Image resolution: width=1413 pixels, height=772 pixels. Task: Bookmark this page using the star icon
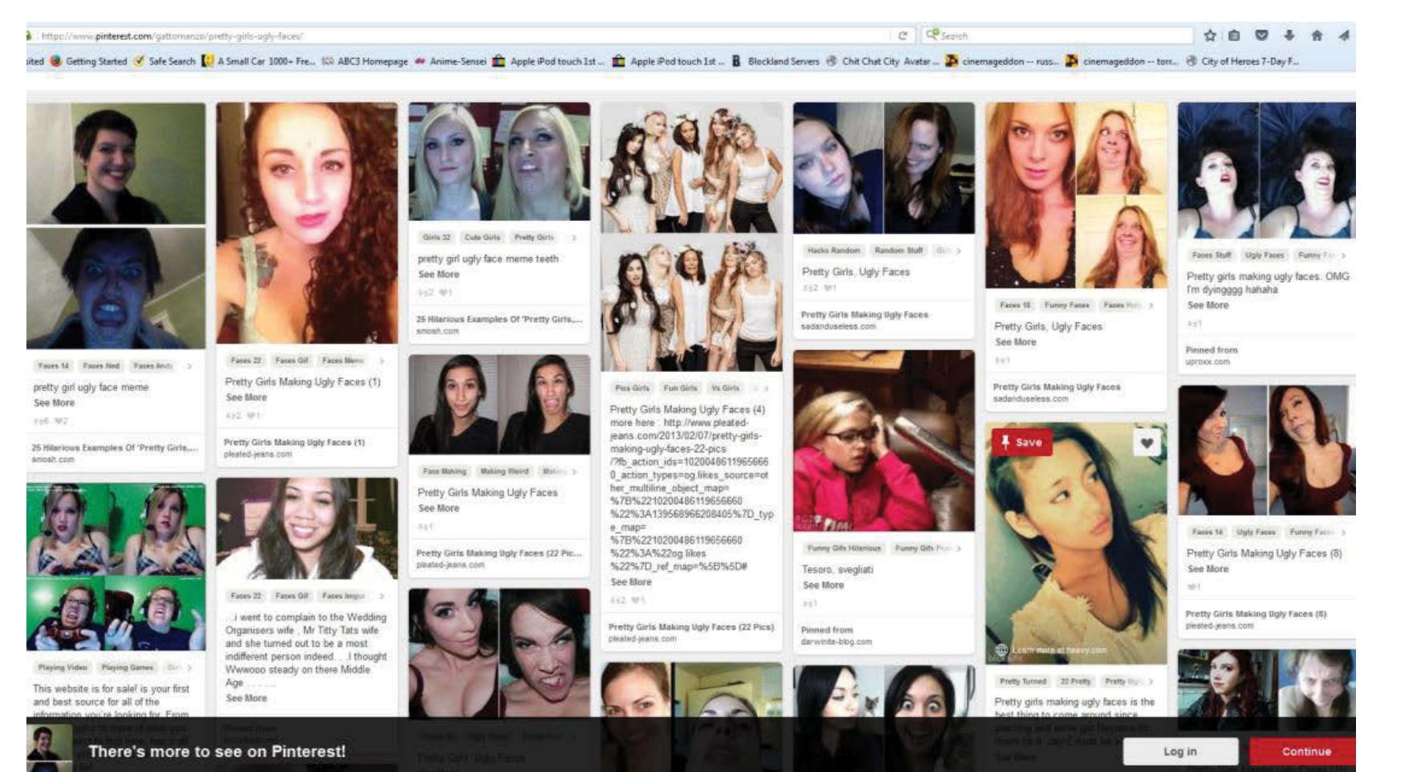tap(1210, 32)
